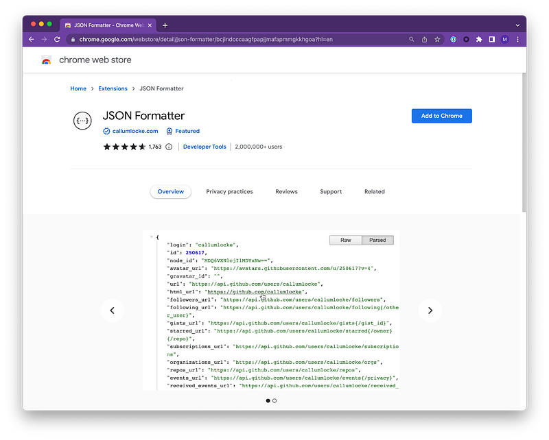The width and height of the screenshot is (549, 440).
Task: Open the Chrome Extensions puzzle icon
Action: pos(479,40)
